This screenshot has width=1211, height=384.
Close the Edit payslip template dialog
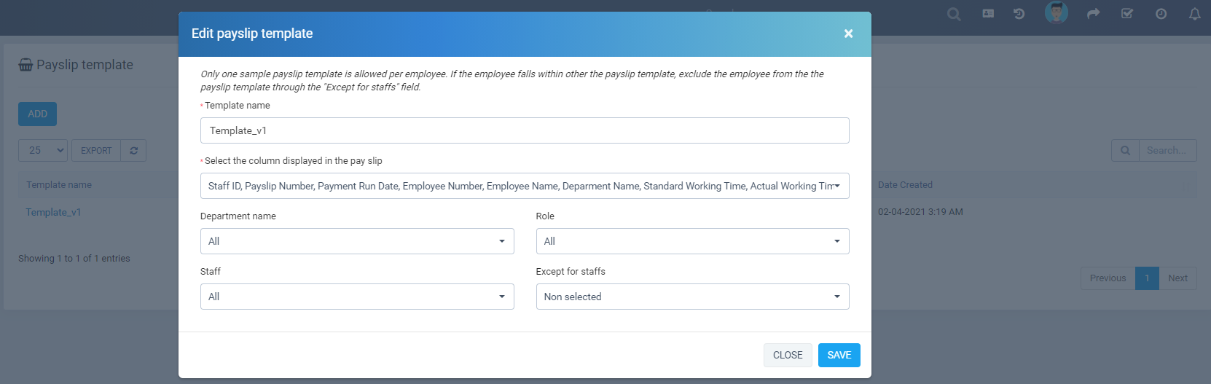click(x=848, y=34)
